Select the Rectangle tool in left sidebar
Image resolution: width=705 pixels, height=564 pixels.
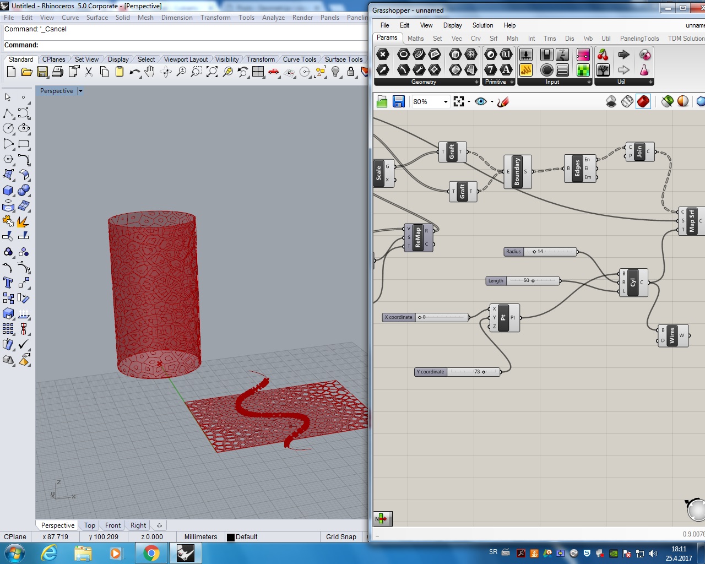[x=24, y=144]
